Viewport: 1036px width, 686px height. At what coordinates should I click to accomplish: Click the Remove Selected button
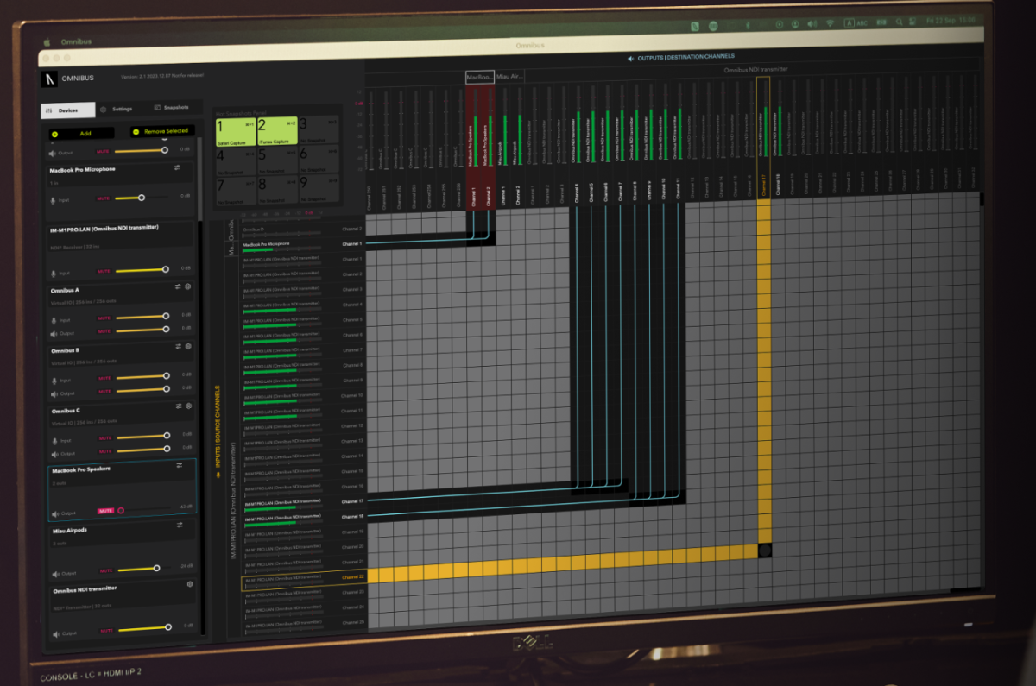point(162,131)
